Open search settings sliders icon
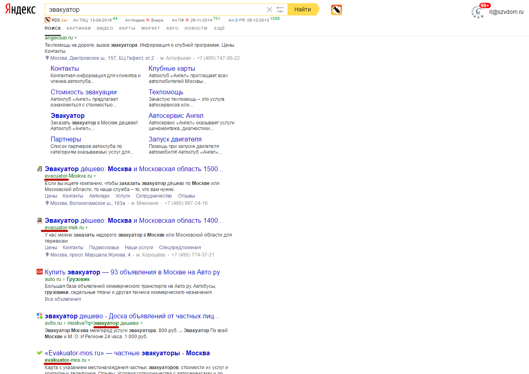 [x=280, y=10]
